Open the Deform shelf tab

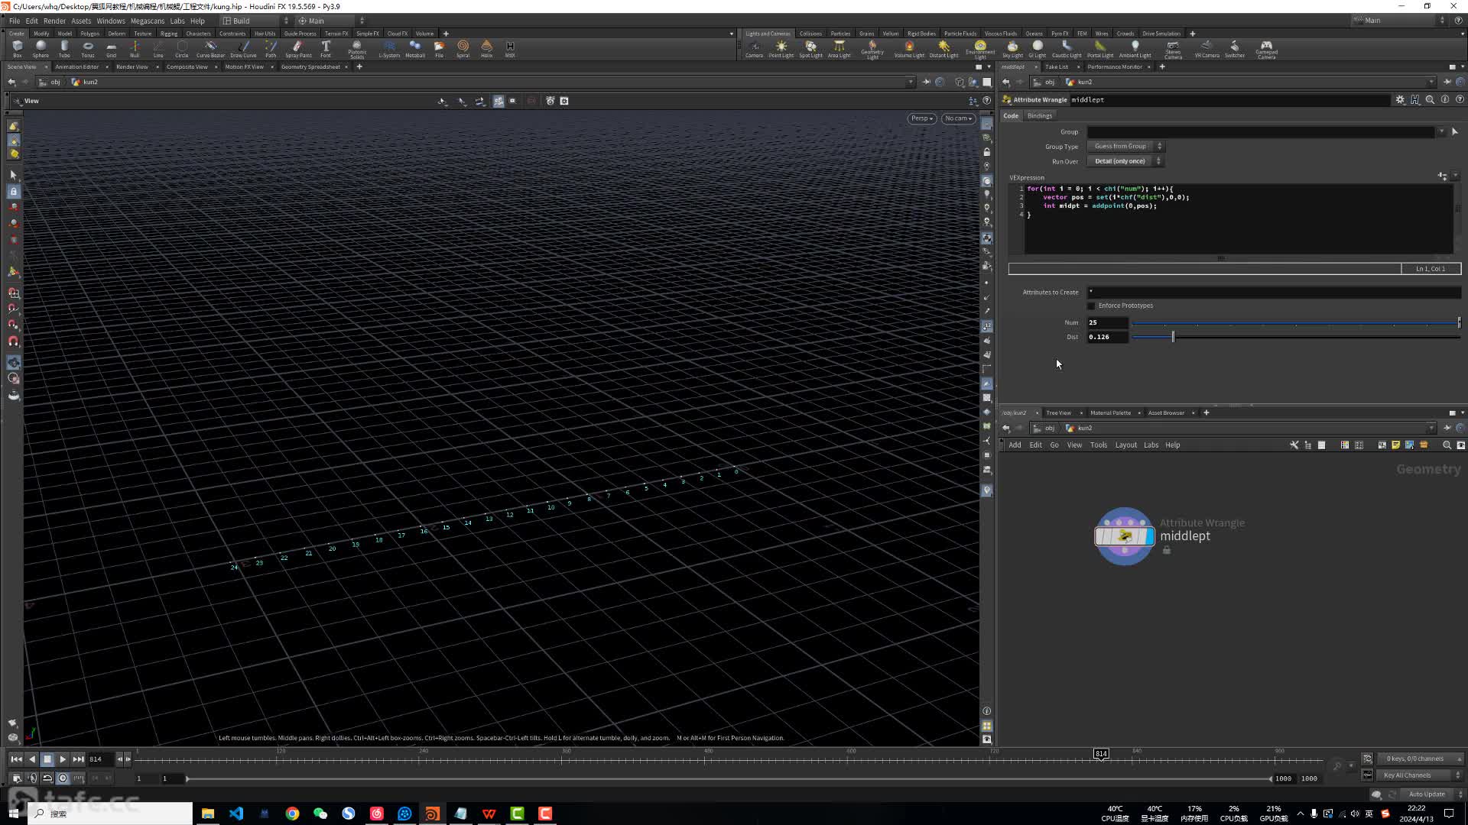point(116,34)
